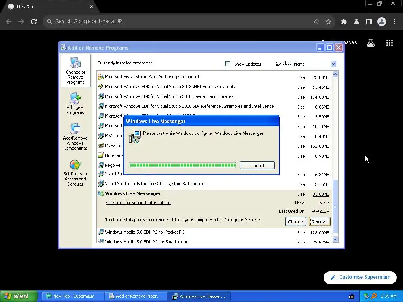Open Add/Remove Windows Components

pos(75,136)
